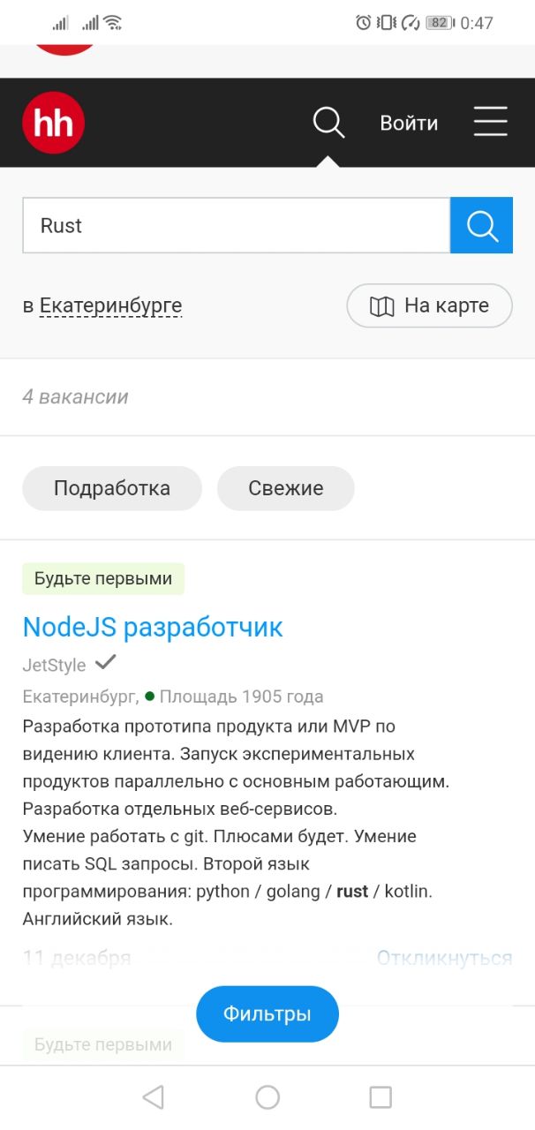Tap the battery indicator in status bar
Image resolution: width=535 pixels, height=1130 pixels.
[x=439, y=23]
